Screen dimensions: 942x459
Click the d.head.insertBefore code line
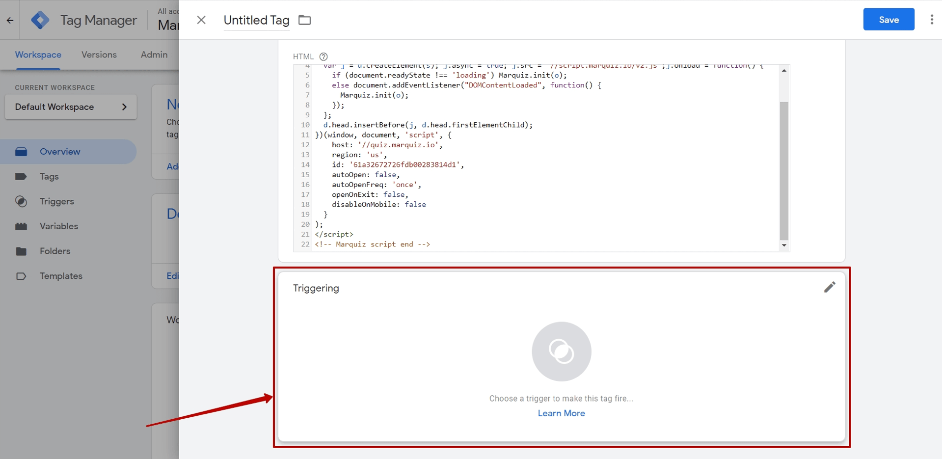428,125
